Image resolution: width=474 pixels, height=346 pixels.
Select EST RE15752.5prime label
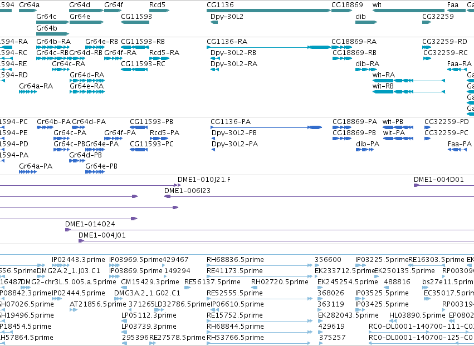pos(234,315)
